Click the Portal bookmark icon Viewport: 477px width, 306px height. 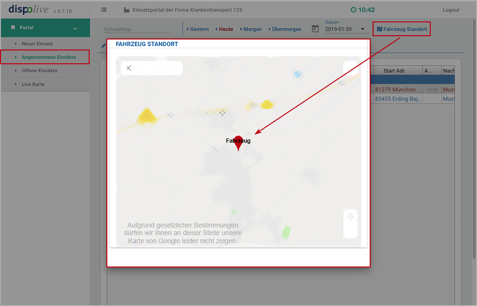click(x=13, y=28)
